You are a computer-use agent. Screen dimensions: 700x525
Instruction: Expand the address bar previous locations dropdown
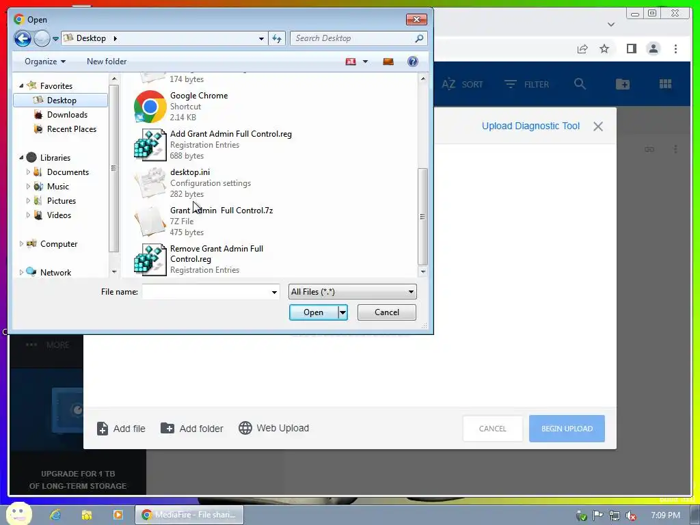[261, 39]
